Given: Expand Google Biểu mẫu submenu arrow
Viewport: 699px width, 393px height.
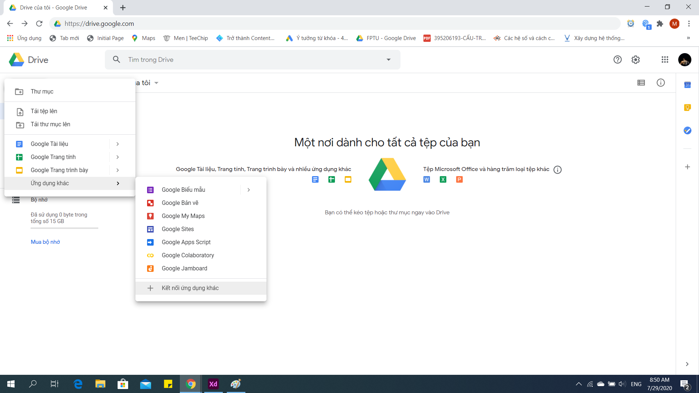Looking at the screenshot, I should pos(249,190).
